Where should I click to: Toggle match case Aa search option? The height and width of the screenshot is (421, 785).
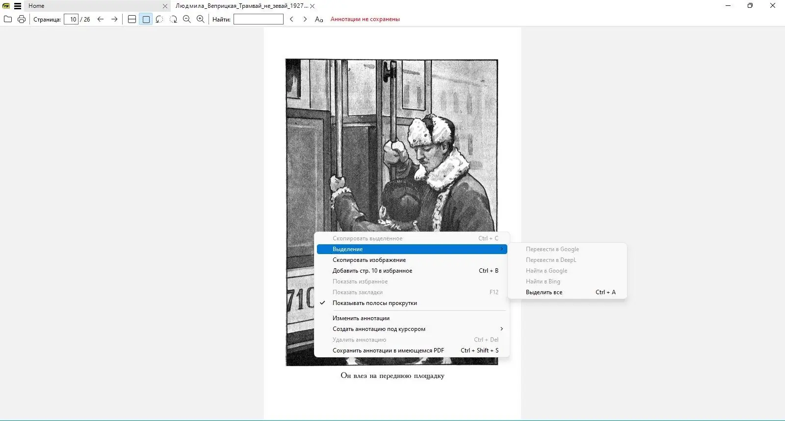click(x=319, y=19)
